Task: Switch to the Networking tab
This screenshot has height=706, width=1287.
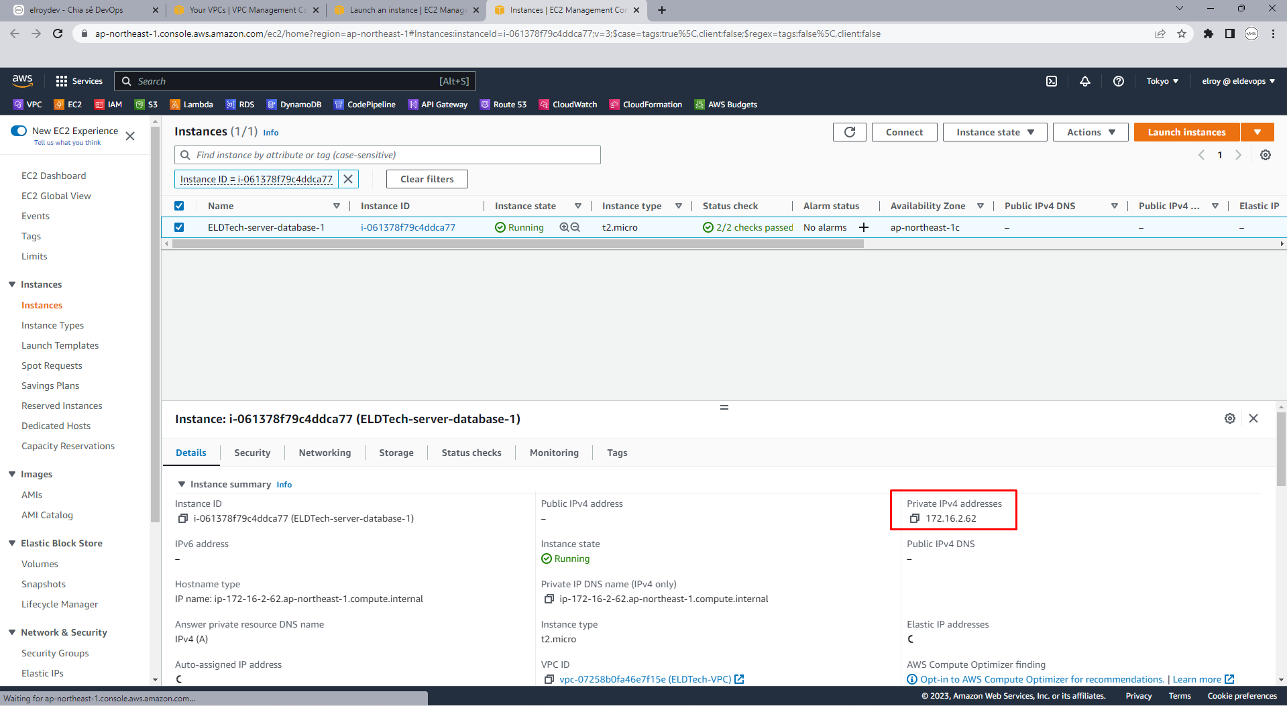Action: tap(325, 453)
